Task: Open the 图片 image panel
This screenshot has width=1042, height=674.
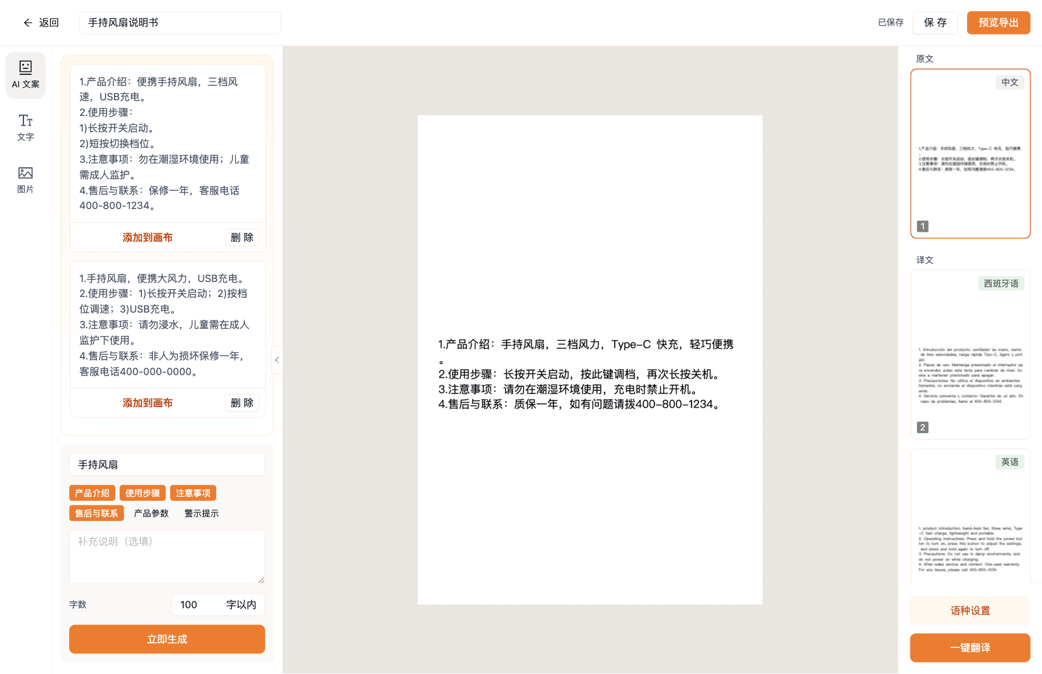Action: (25, 180)
